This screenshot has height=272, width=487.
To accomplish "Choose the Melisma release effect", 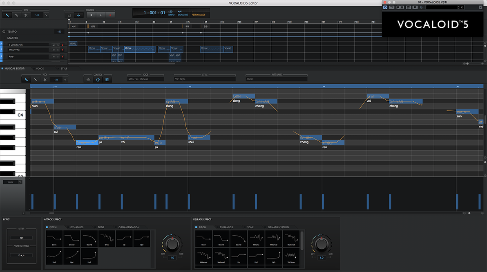I will click(256, 239).
